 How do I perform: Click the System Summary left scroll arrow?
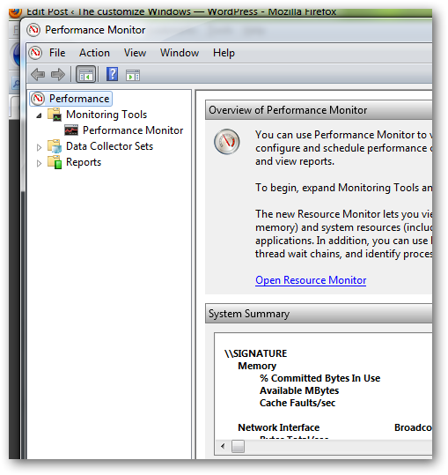click(223, 446)
